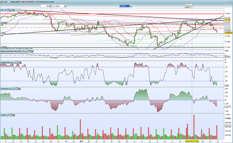233x143 pixels.
Task: Click the chart style icon in the top toolbar
Action: [x=187, y=6]
